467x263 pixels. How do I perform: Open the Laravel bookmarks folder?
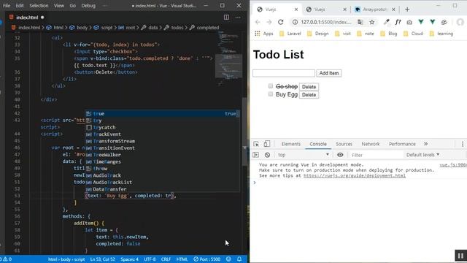[290, 34]
